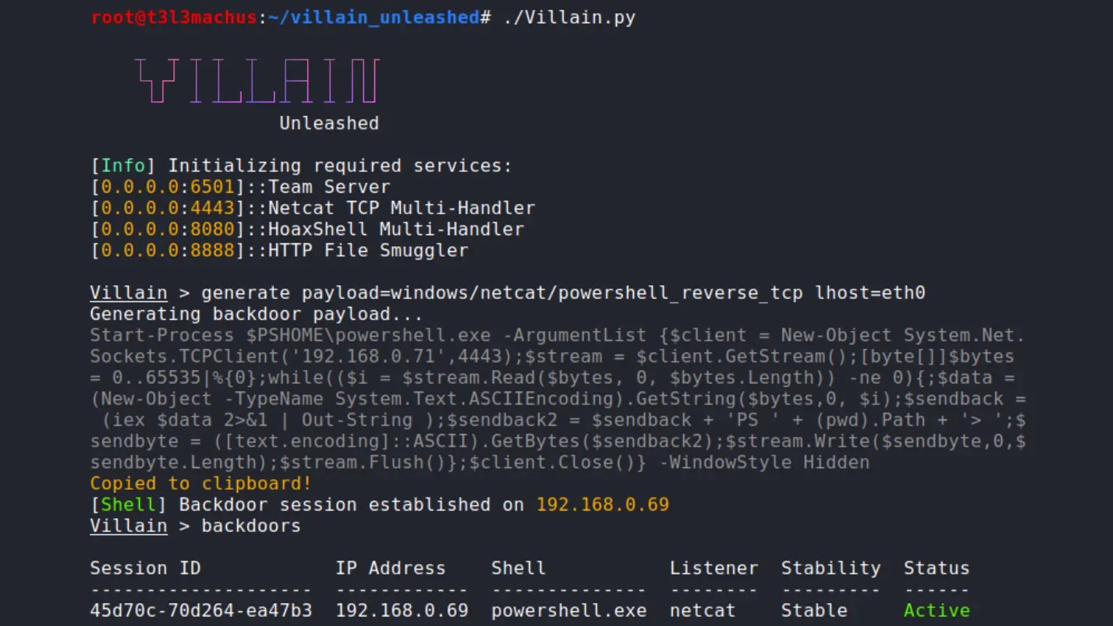Viewport: 1113px width, 626px height.
Task: Click the '-WindowStyle Hidden' payload ending
Action: coord(764,463)
